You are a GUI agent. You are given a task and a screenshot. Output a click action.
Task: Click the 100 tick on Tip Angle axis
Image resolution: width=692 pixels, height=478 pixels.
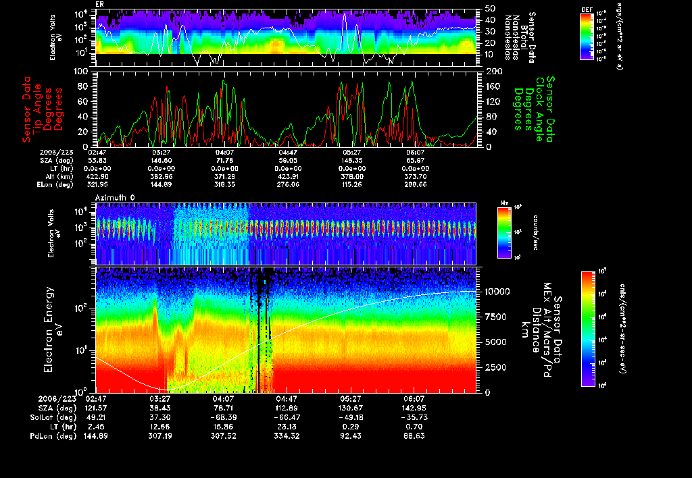click(x=82, y=72)
